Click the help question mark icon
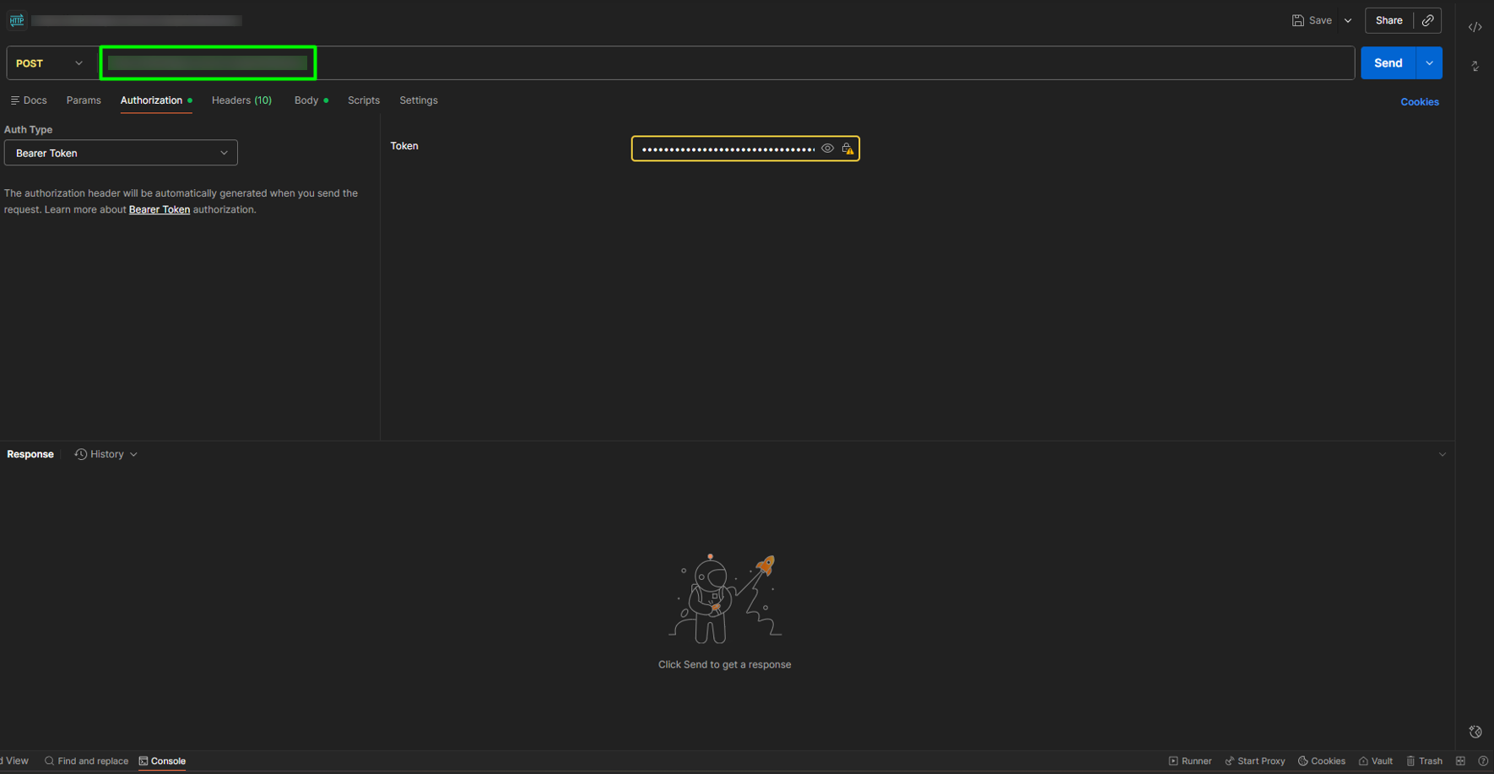The image size is (1494, 774). tap(1482, 760)
